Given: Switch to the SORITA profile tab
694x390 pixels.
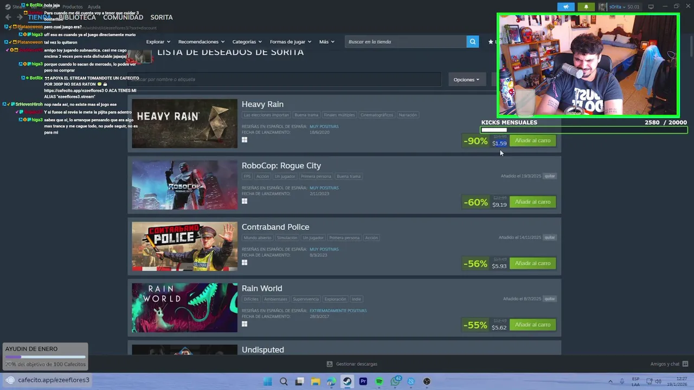Looking at the screenshot, I should click(162, 17).
